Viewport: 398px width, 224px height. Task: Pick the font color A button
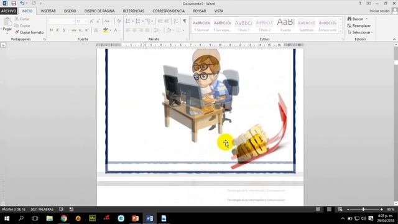[116, 30]
